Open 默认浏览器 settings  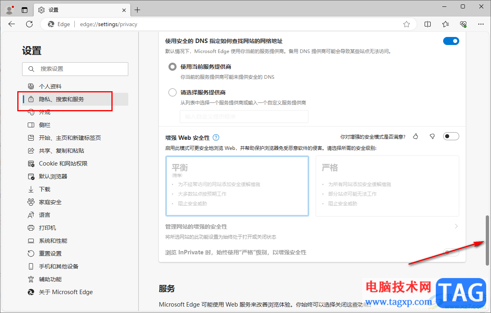click(x=75, y=176)
